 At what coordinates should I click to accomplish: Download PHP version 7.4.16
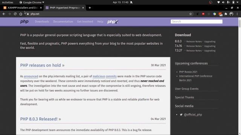pos(178,46)
